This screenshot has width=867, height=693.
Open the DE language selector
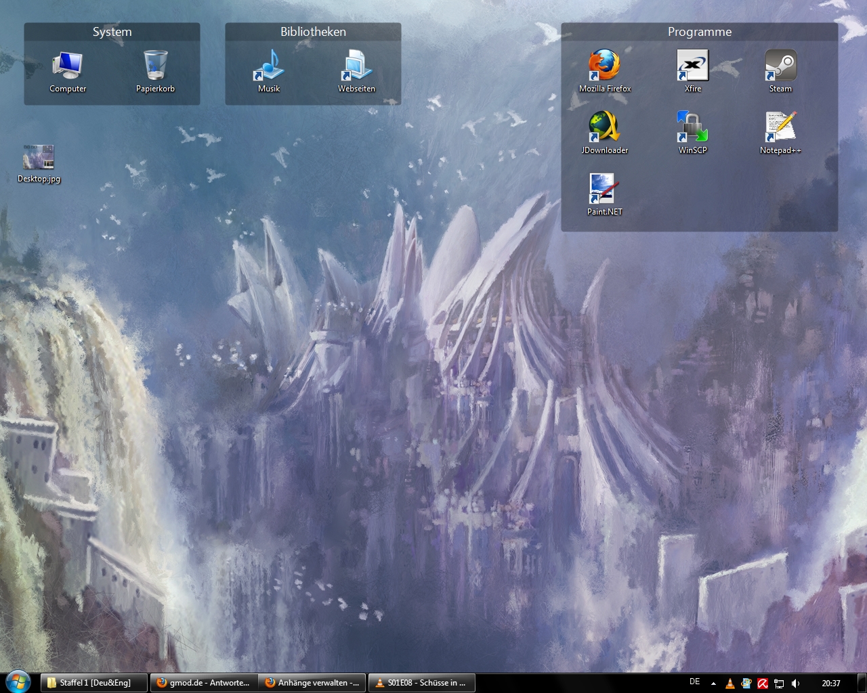(694, 682)
